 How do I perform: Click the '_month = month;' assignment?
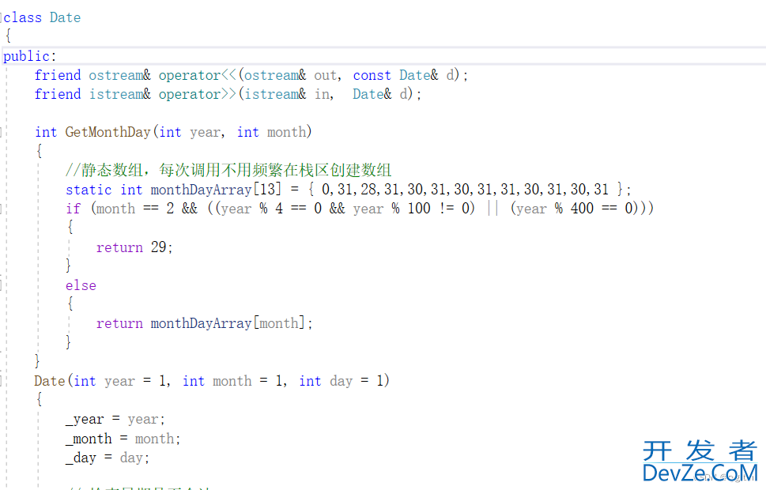(x=123, y=439)
